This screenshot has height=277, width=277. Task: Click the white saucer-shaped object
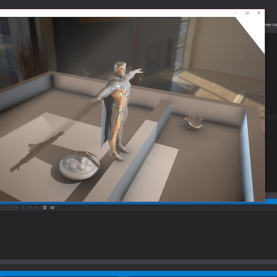point(79,167)
